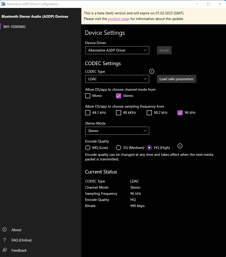This screenshot has width=226, height=257.
Task: Open the Device Driver dropdown
Action: pos(117,50)
